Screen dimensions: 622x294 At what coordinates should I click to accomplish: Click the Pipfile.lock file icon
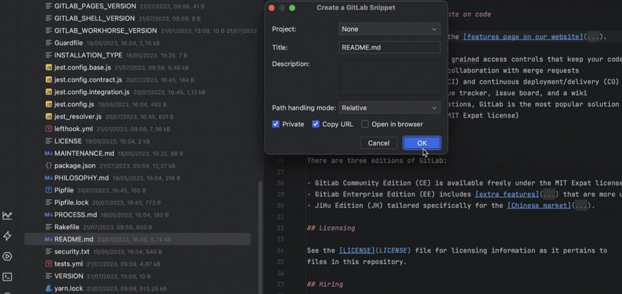point(49,203)
